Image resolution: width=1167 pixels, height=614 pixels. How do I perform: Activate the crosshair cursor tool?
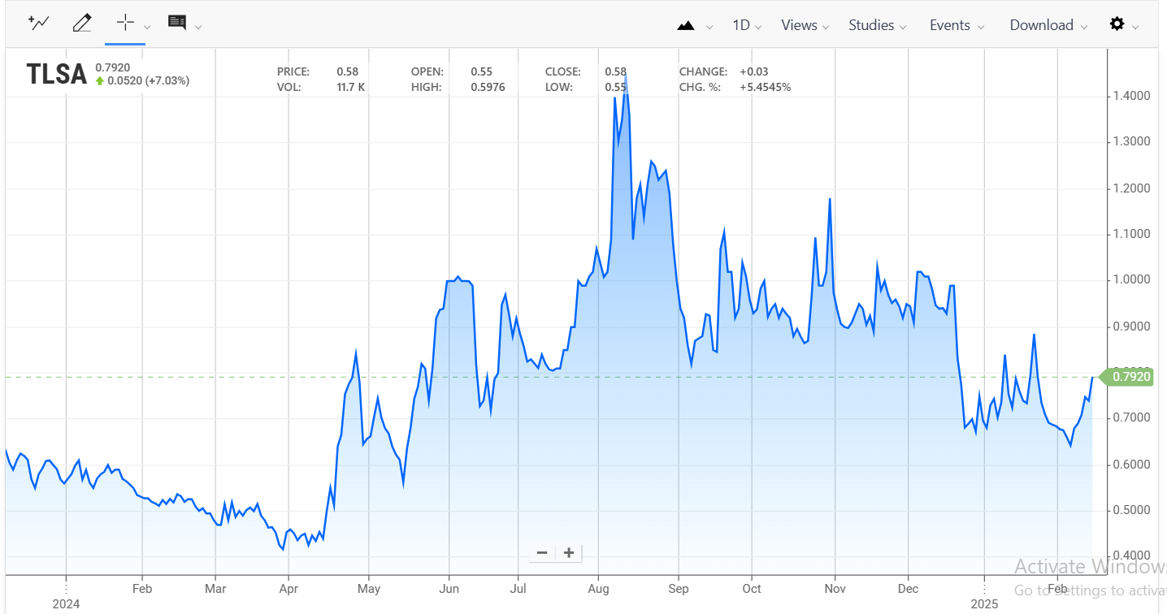point(124,23)
